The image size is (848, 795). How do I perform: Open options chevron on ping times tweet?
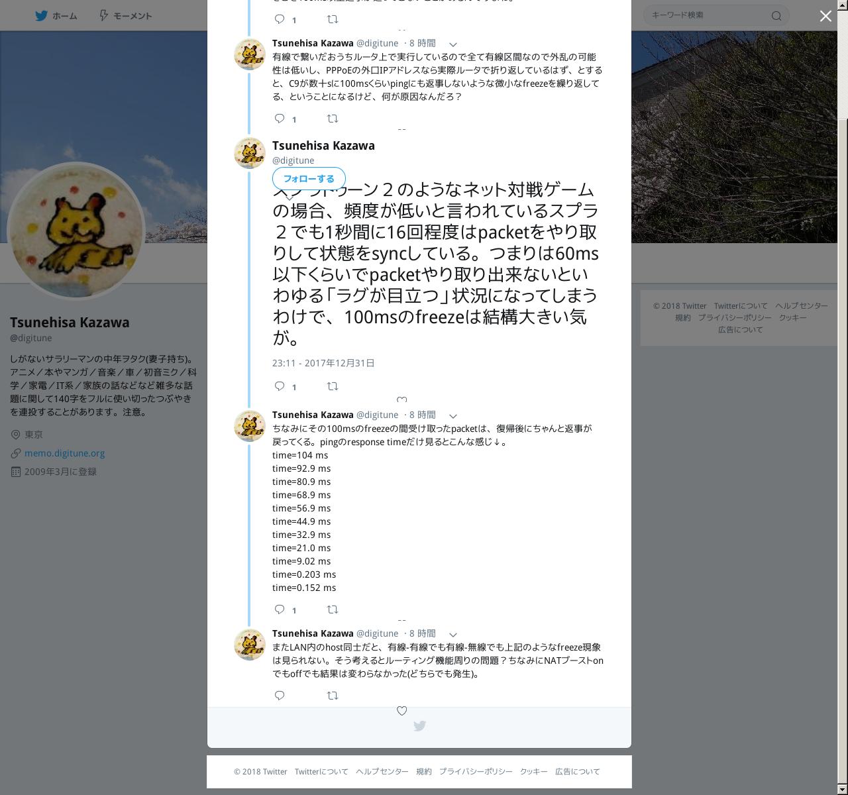tap(453, 415)
